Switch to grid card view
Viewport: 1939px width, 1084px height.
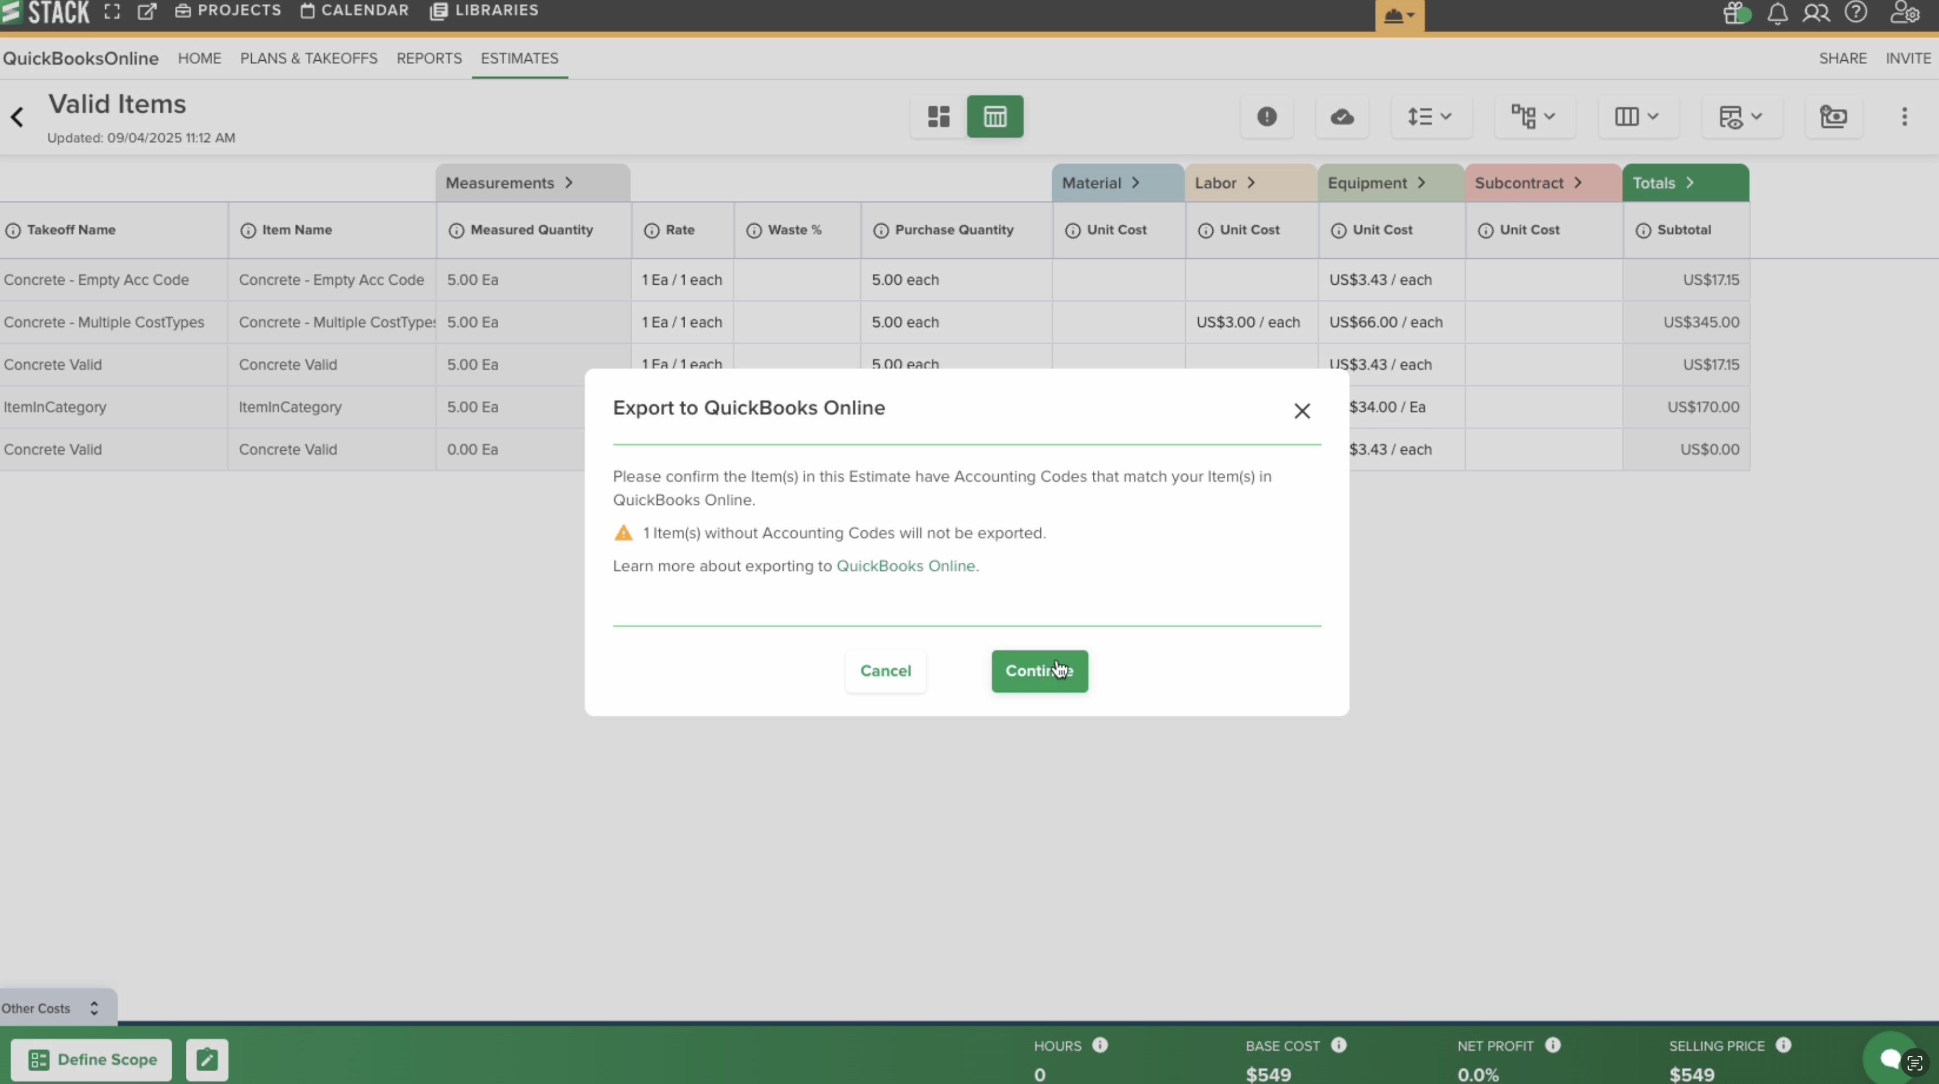pyautogui.click(x=938, y=117)
